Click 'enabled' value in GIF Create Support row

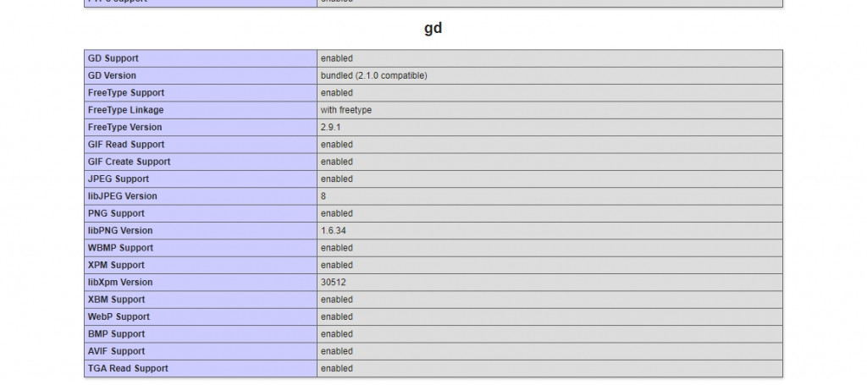(x=337, y=162)
